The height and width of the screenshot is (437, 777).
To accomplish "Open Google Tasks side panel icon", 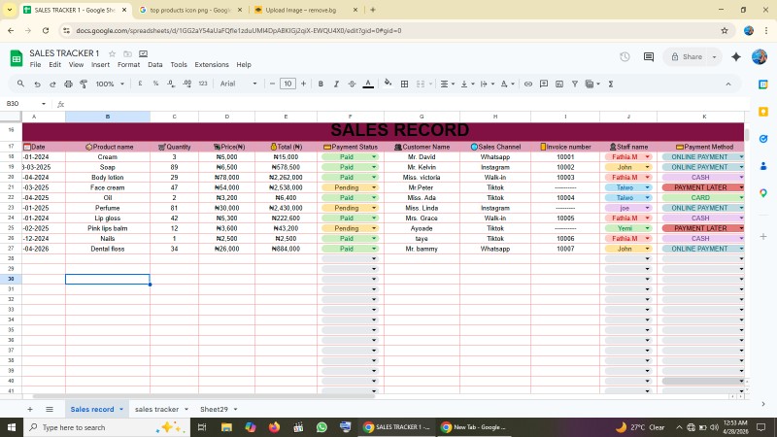I will click(763, 139).
